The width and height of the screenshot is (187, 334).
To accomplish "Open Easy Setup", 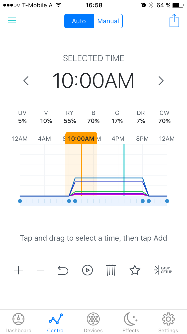I will (x=163, y=270).
